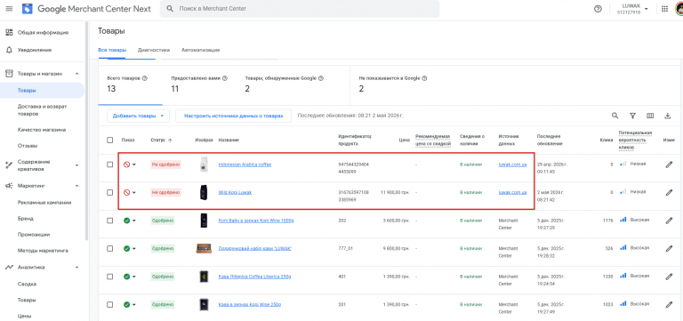This screenshot has height=321, width=683.
Task: Open display dropdown for Kopi Wine 250g
Action: coord(134,304)
